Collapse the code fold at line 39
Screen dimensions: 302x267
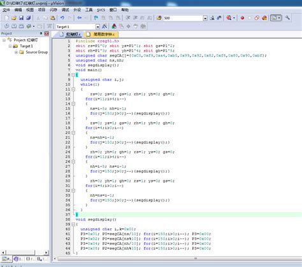point(73,224)
